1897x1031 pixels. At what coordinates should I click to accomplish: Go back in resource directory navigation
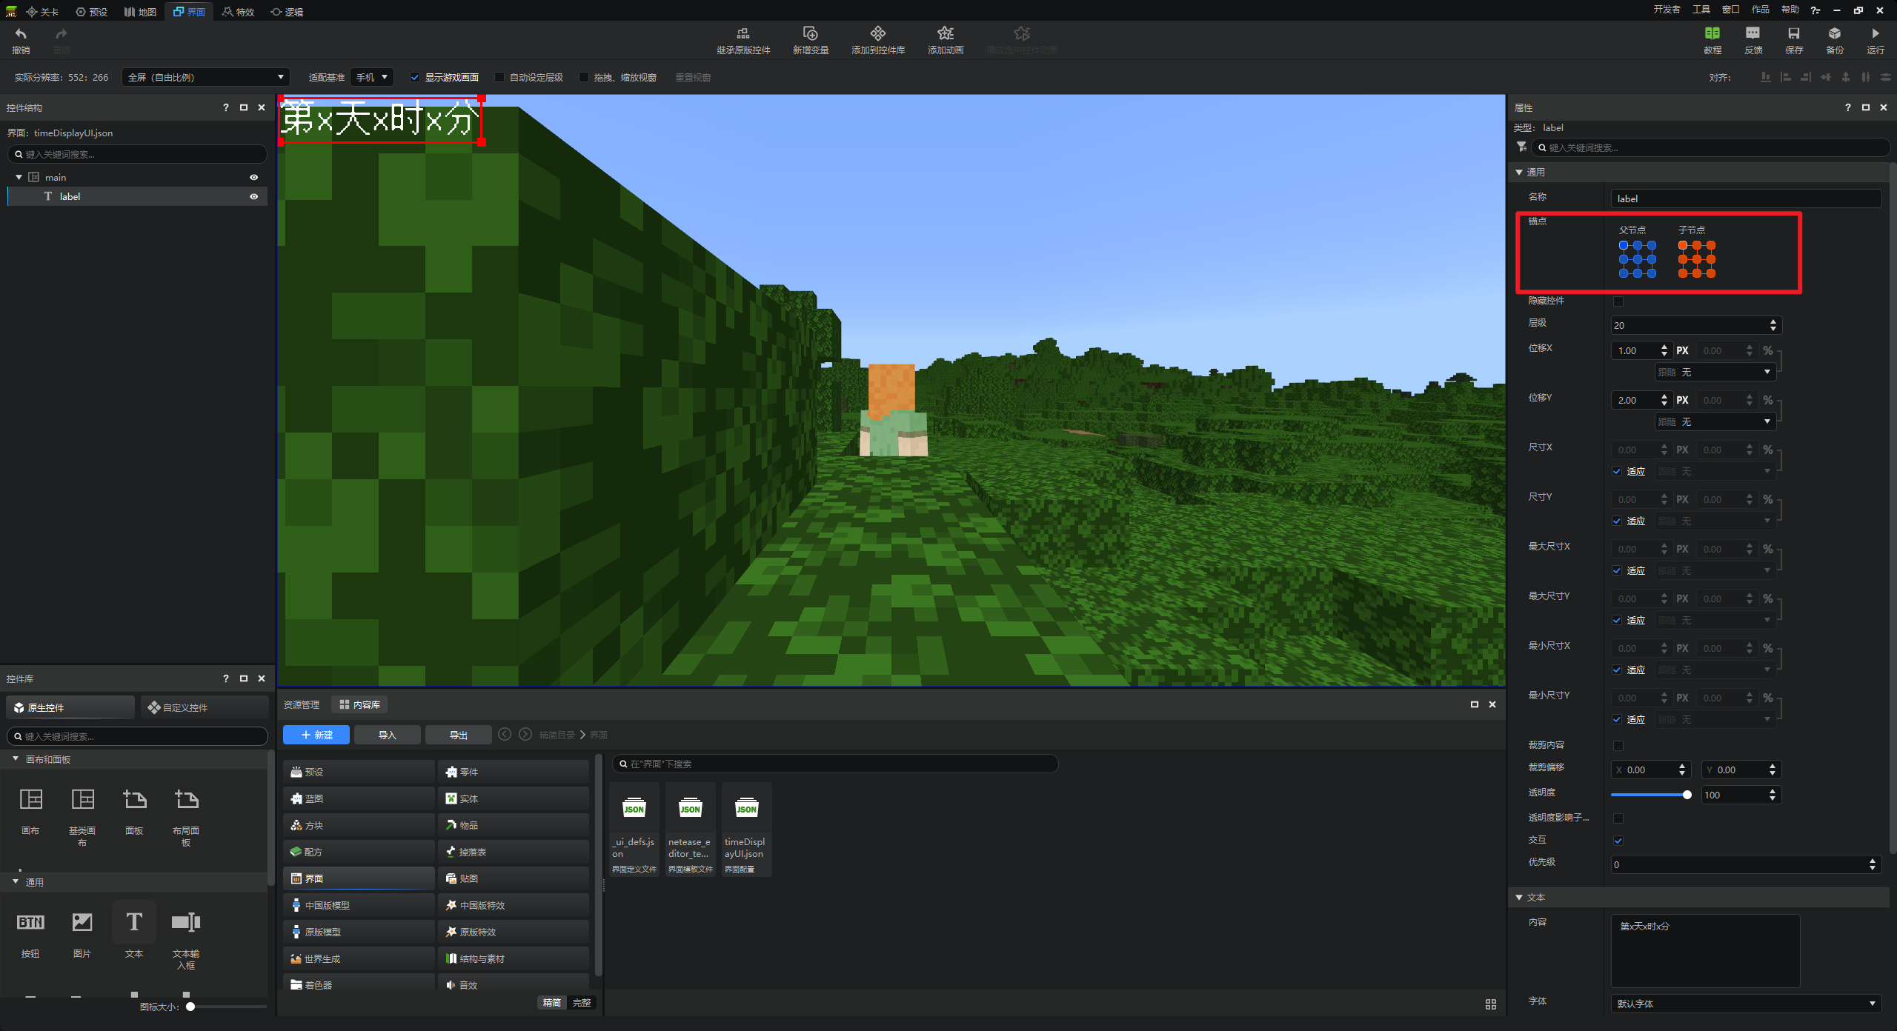pos(505,734)
